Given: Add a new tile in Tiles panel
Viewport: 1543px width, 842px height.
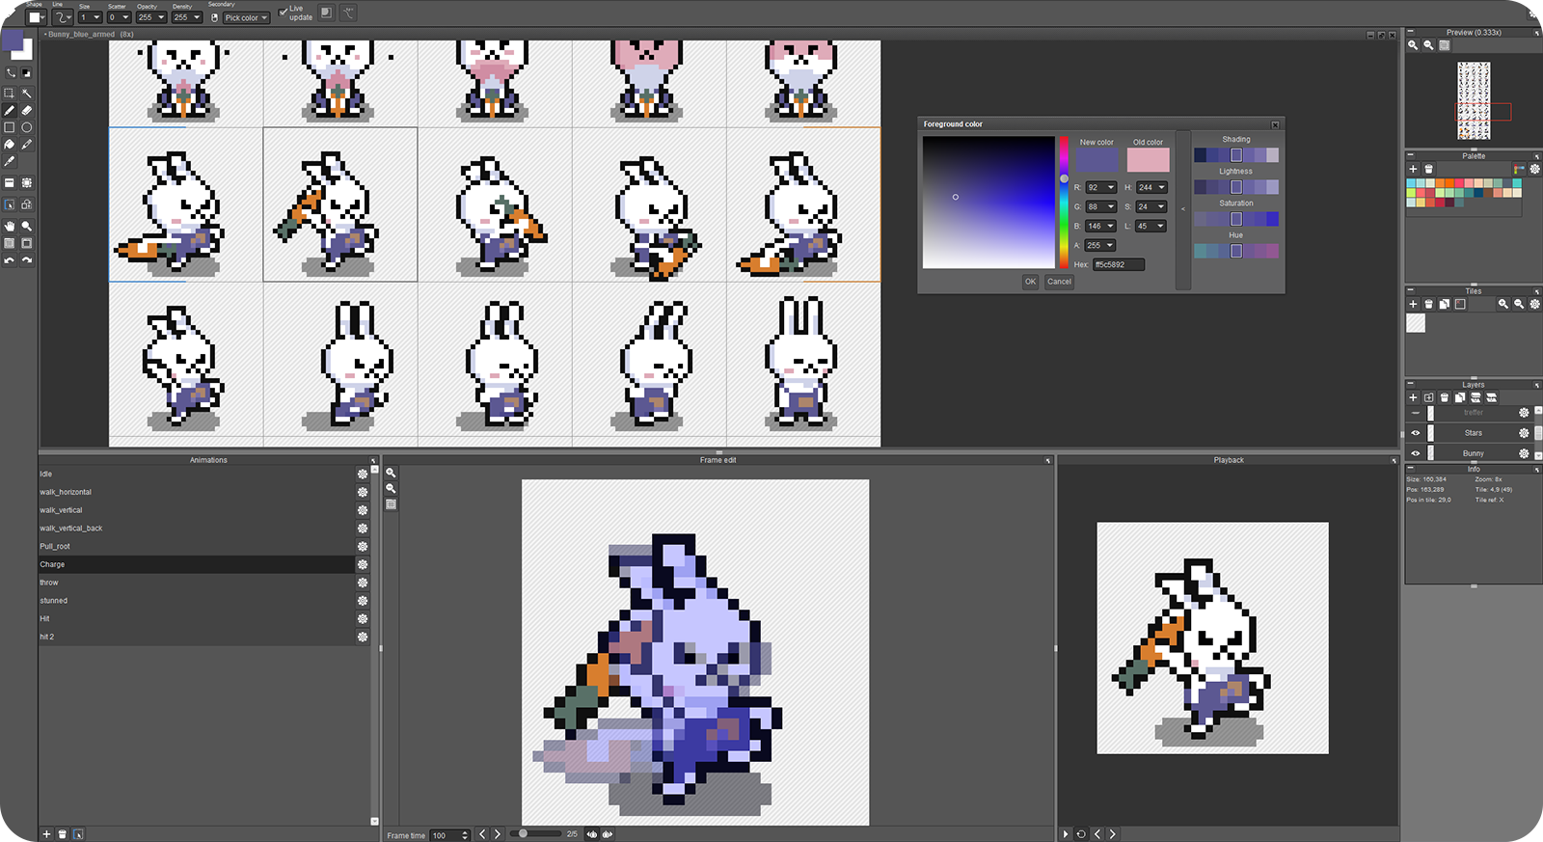Looking at the screenshot, I should [1413, 304].
